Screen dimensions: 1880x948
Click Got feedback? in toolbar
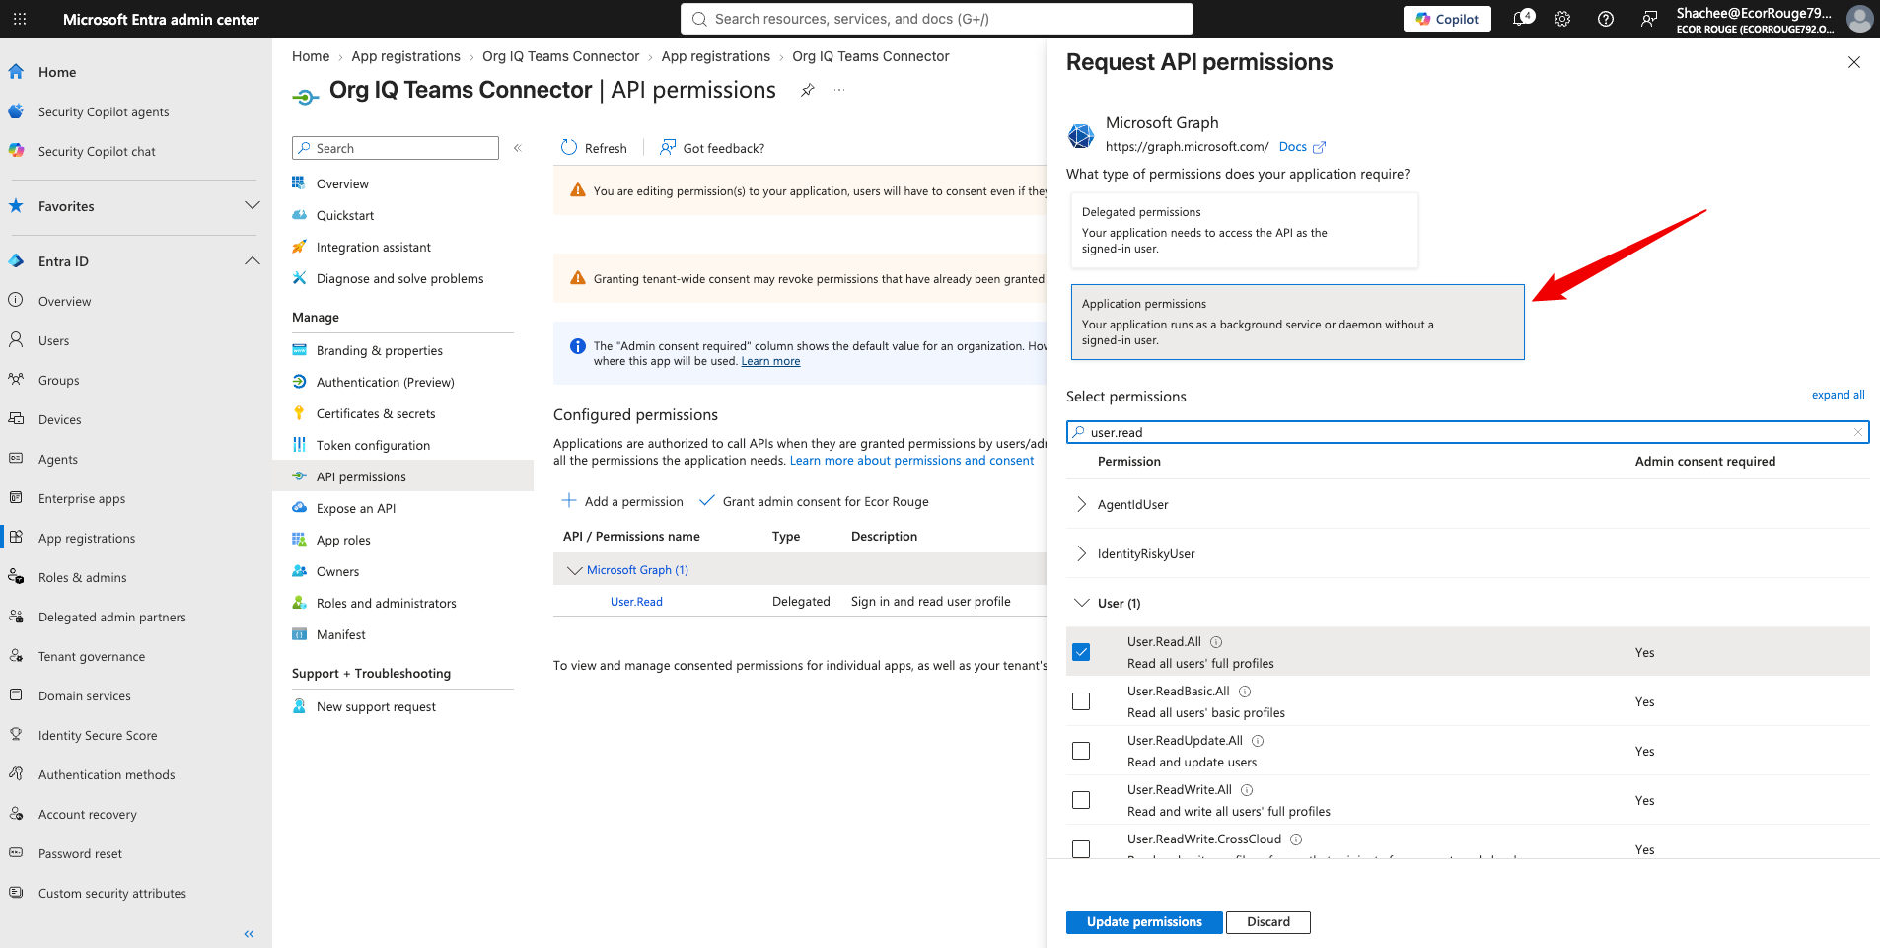(712, 148)
